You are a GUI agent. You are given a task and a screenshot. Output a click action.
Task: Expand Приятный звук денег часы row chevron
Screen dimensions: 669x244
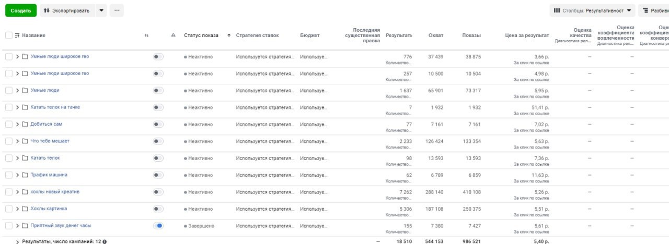[x=17, y=226]
